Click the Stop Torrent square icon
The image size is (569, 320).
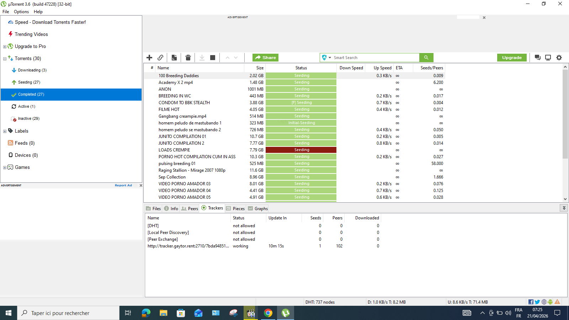click(x=213, y=58)
